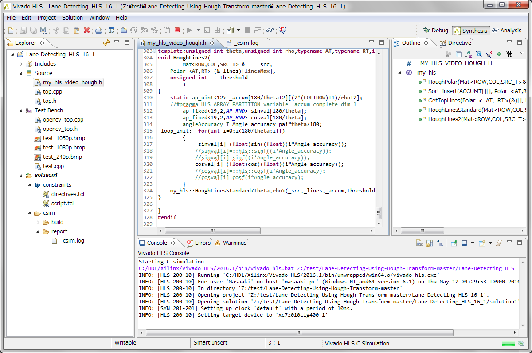Click the New Solution toolbar icon
Screen dimensions: 532x353
coord(124,31)
